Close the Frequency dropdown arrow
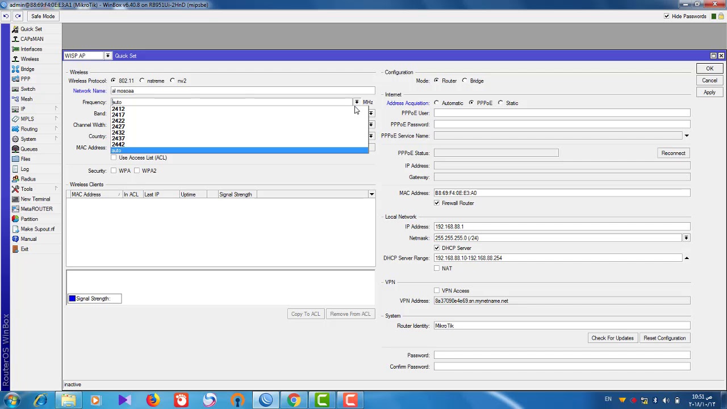 click(x=356, y=102)
